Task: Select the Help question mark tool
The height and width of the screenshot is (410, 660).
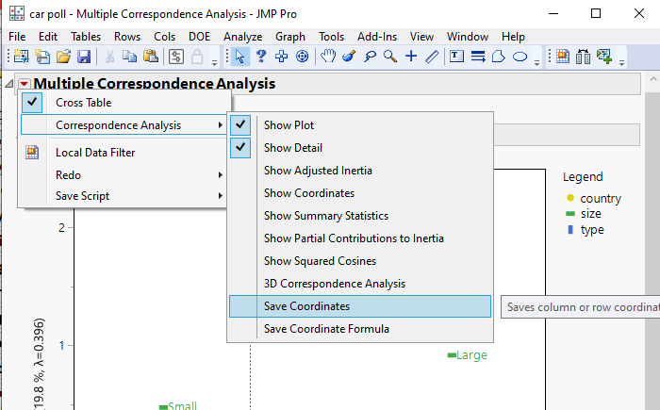Action: [261, 57]
